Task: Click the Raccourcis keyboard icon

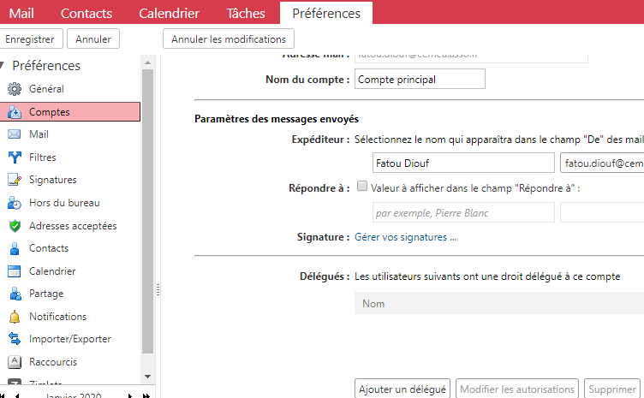Action: (14, 362)
